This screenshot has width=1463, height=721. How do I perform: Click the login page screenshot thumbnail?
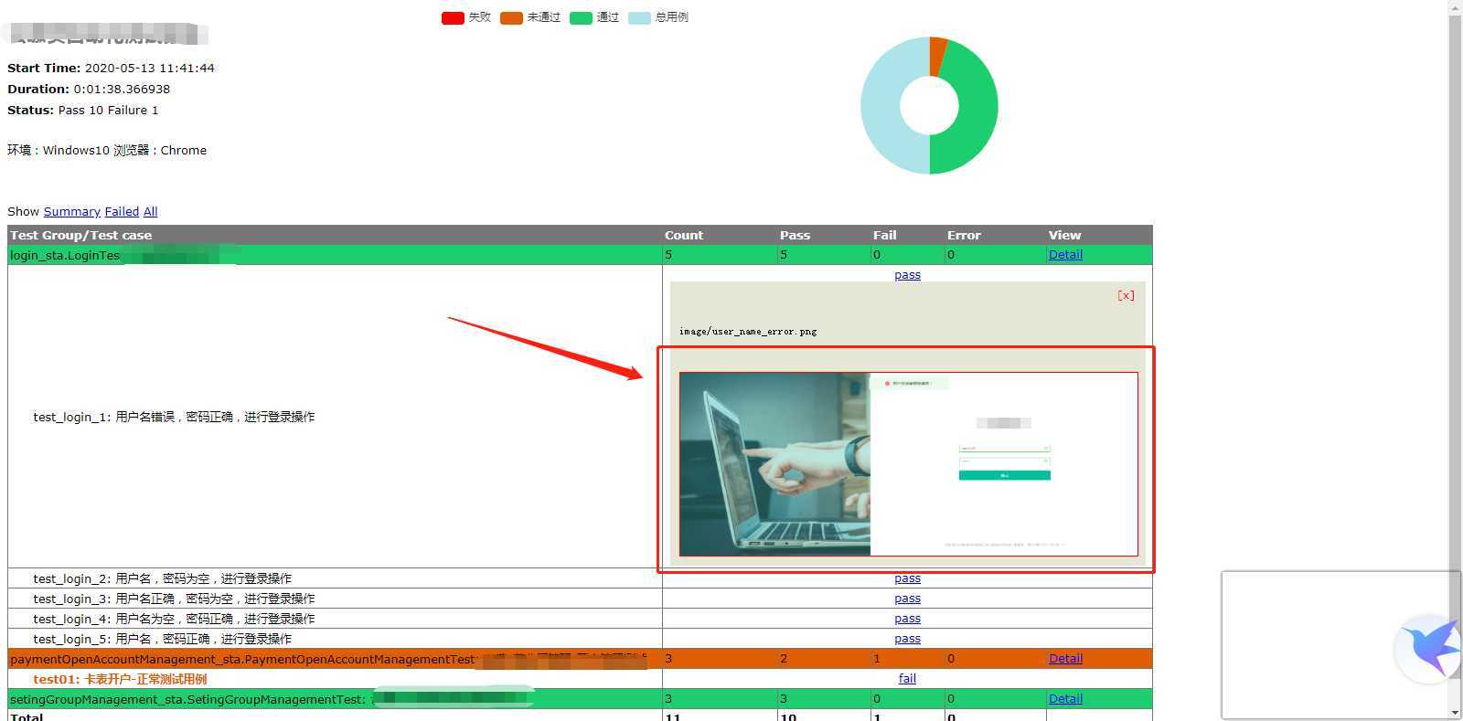coord(909,464)
